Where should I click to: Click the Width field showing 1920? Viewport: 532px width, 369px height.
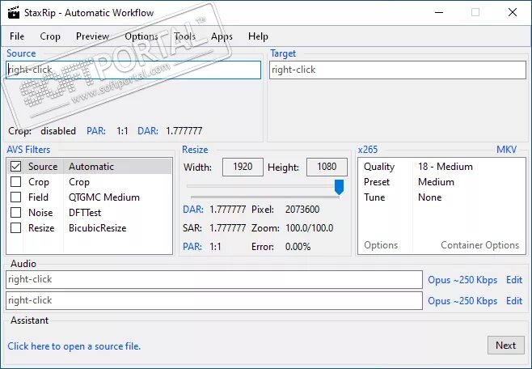coord(243,167)
